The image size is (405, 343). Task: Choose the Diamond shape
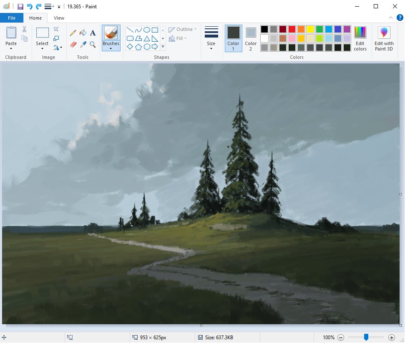(x=130, y=47)
